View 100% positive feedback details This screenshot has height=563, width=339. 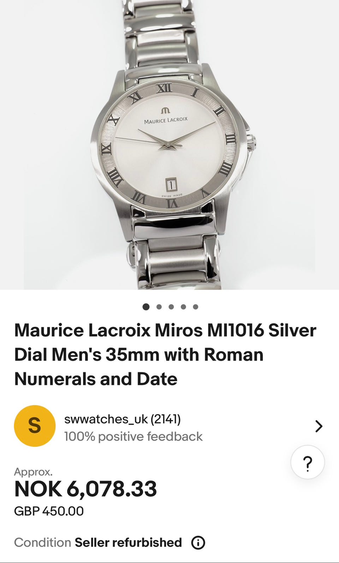(133, 436)
